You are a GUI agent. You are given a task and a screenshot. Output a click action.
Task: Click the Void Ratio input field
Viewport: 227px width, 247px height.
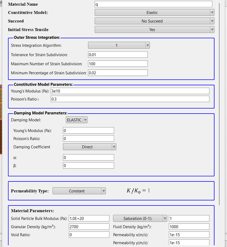coord(89,235)
